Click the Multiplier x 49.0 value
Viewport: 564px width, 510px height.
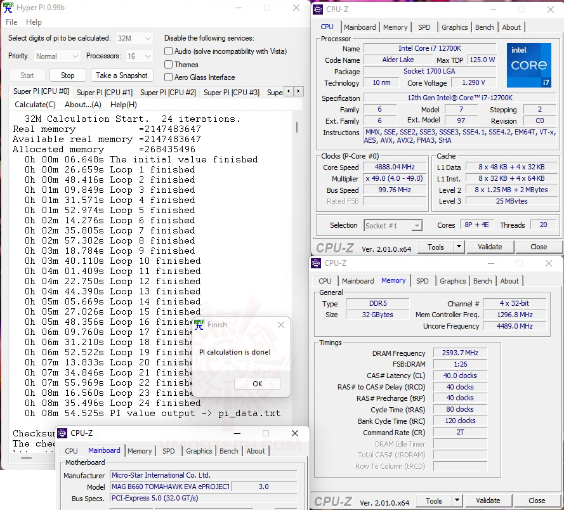click(x=395, y=178)
